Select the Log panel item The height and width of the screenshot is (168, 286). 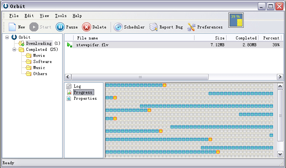coord(77,86)
